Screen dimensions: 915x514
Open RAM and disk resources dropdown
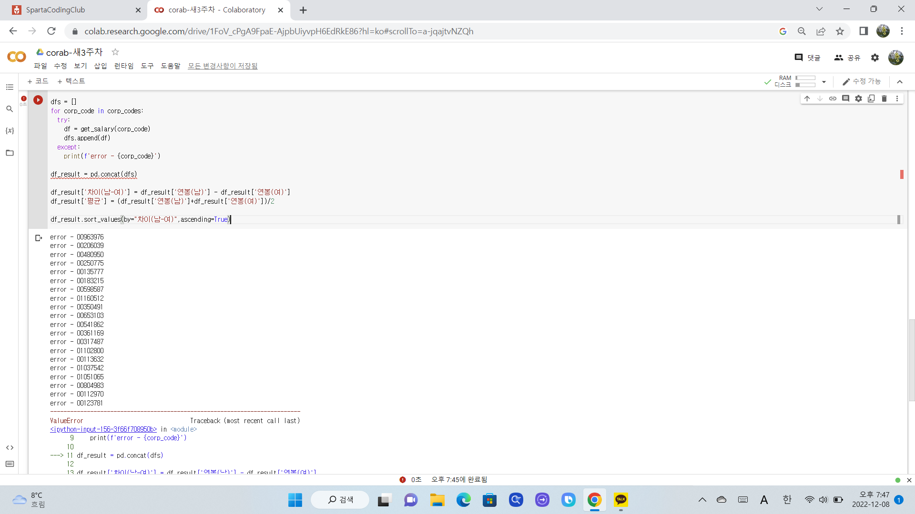pyautogui.click(x=824, y=82)
